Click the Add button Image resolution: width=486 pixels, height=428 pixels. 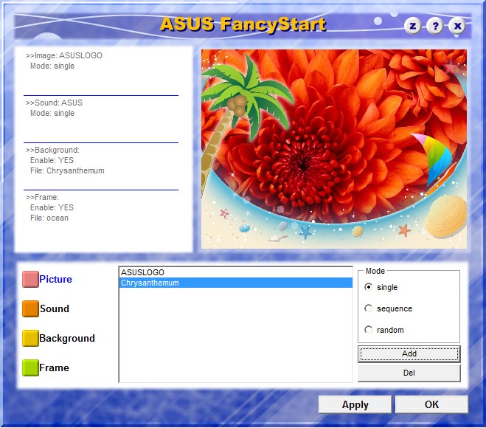tap(409, 354)
